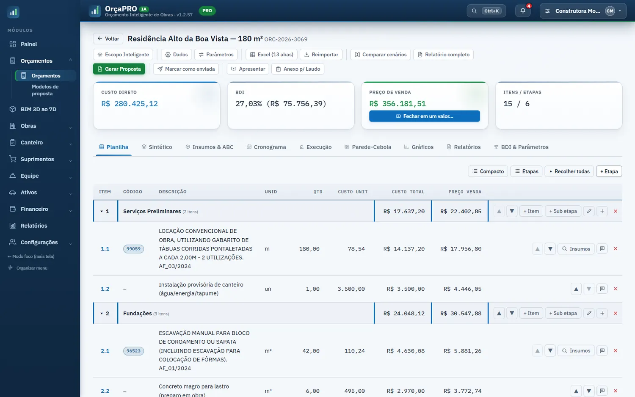Open Escopo Inteligente
This screenshot has width=635, height=397.
(x=123, y=55)
